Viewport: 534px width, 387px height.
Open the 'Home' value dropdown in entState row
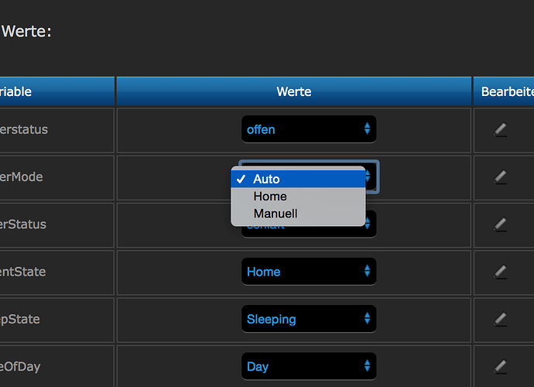click(x=309, y=272)
